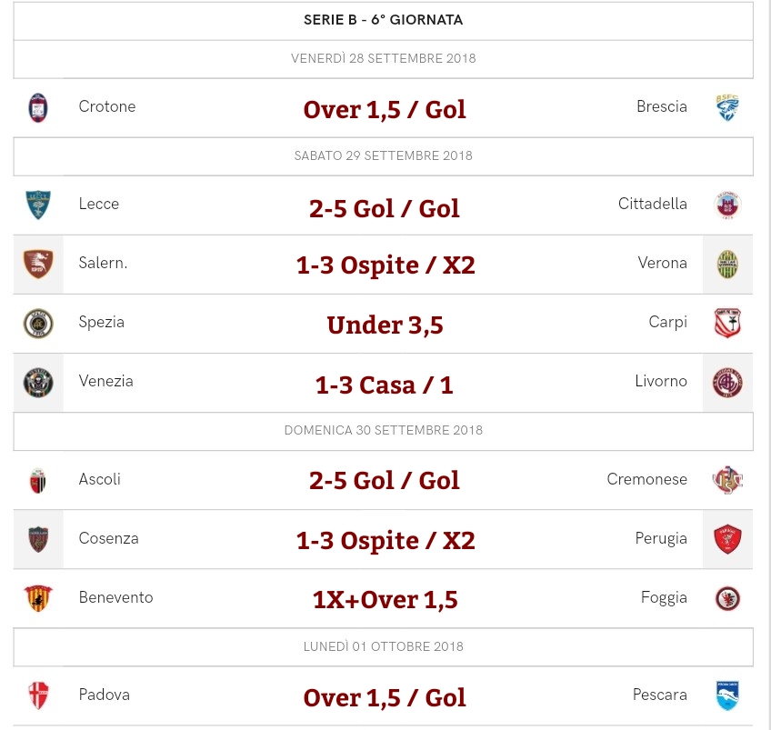Select the 1X+Over 1,5 prediction

click(385, 600)
